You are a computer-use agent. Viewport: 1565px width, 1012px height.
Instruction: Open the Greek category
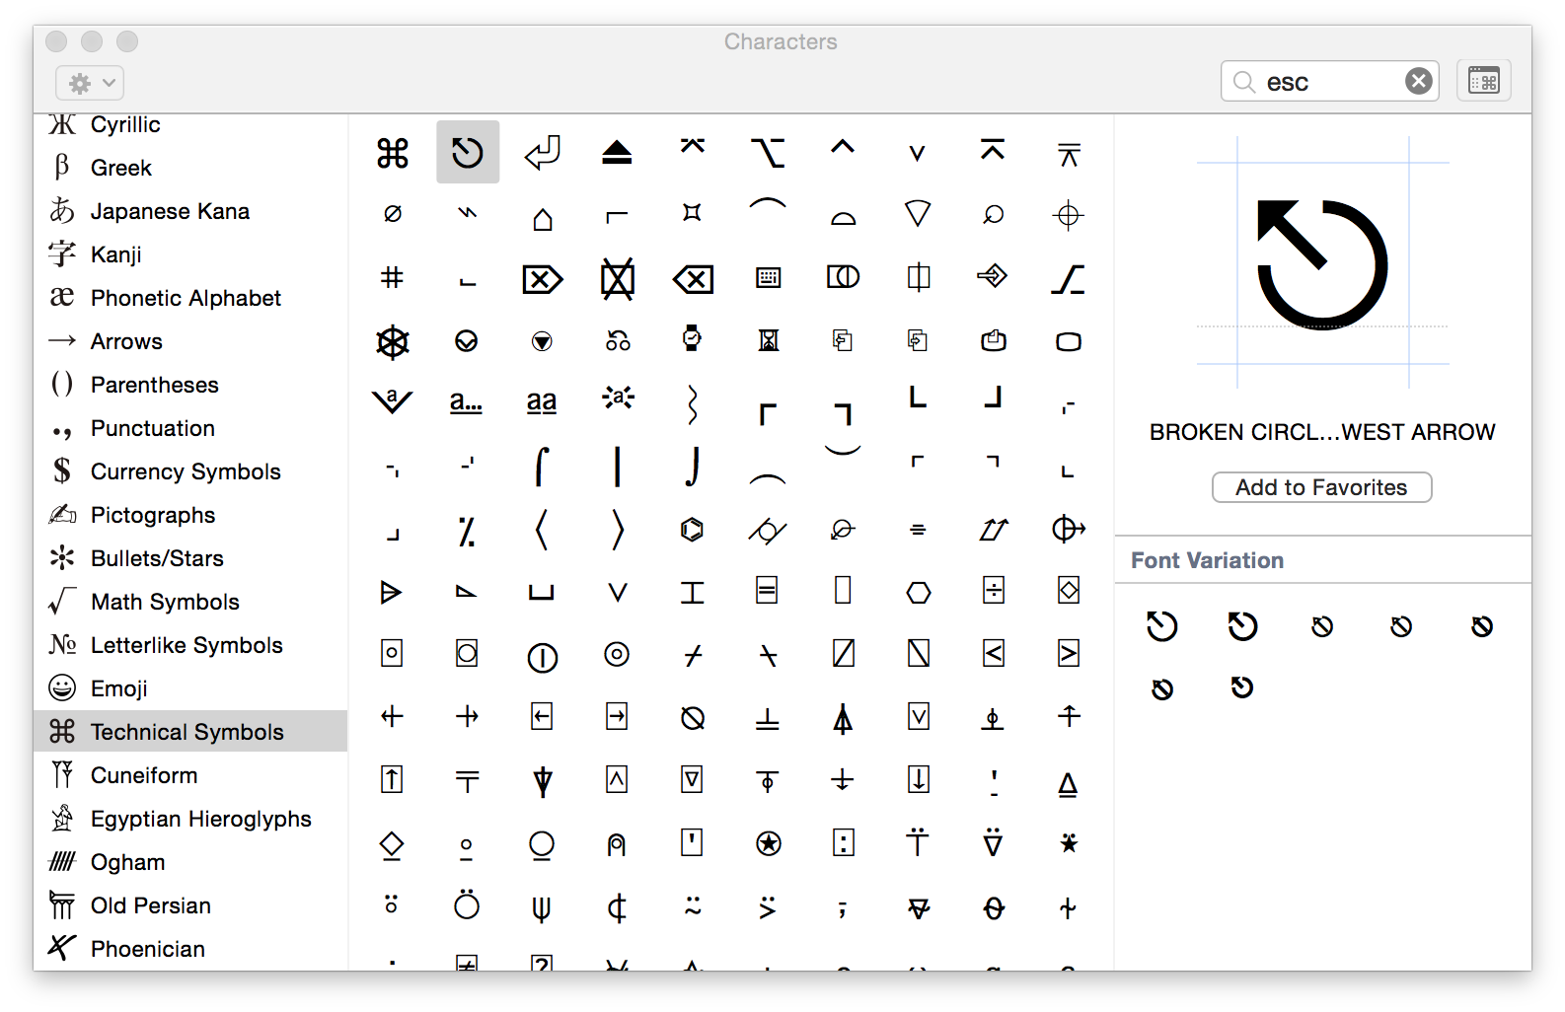tap(190, 168)
